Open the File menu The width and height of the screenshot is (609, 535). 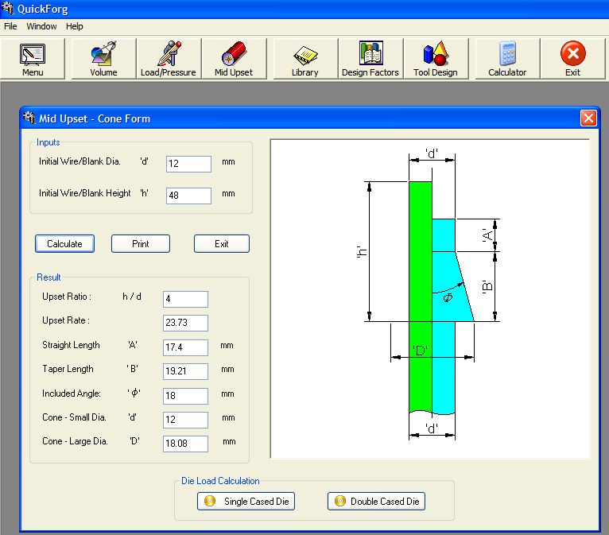(10, 26)
